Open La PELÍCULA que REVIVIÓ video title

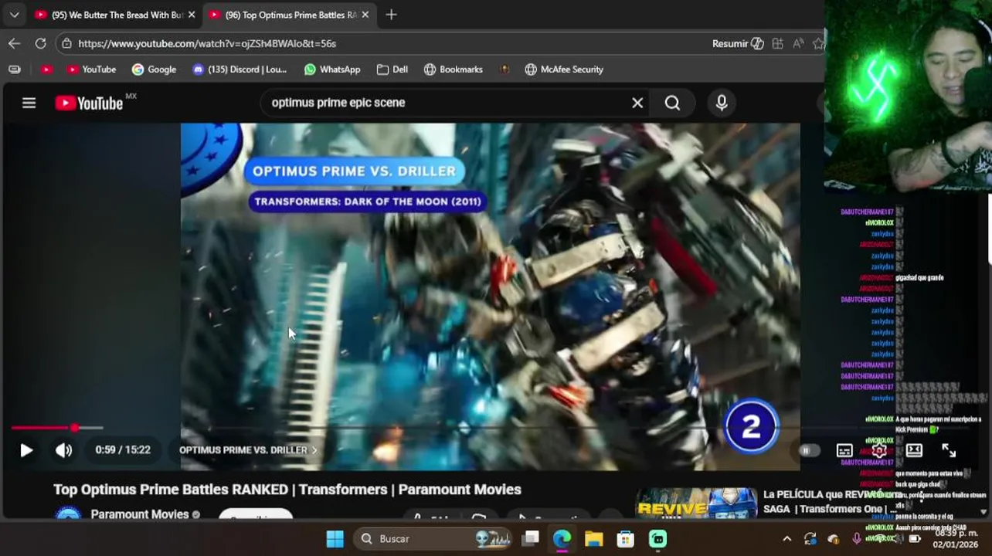click(831, 502)
